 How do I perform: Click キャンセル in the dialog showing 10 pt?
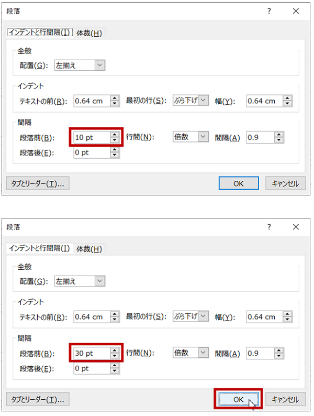285,183
